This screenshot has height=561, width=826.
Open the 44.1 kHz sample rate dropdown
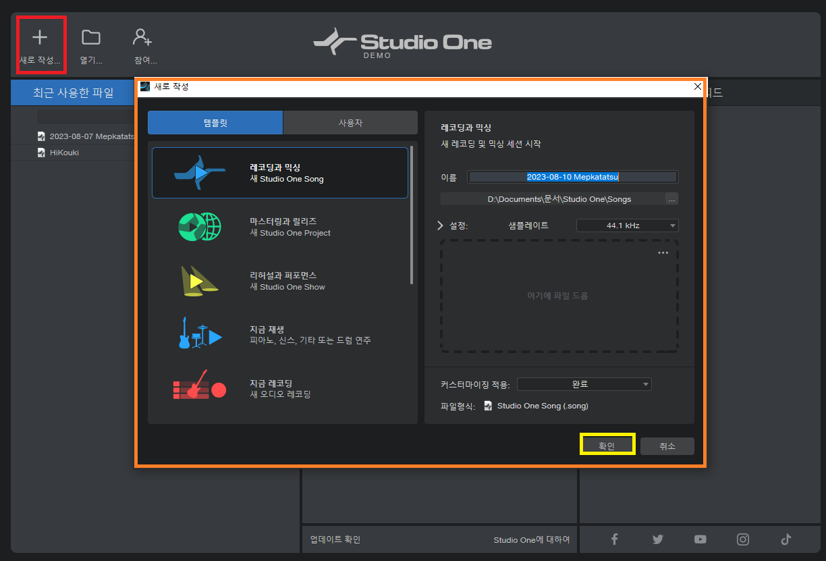tap(628, 225)
